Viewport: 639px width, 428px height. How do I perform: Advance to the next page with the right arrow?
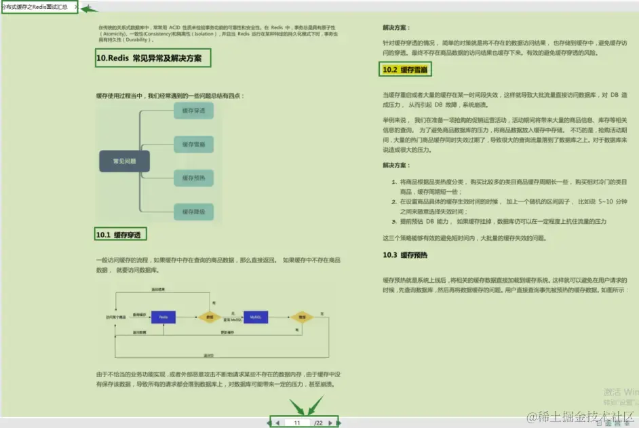(331, 423)
